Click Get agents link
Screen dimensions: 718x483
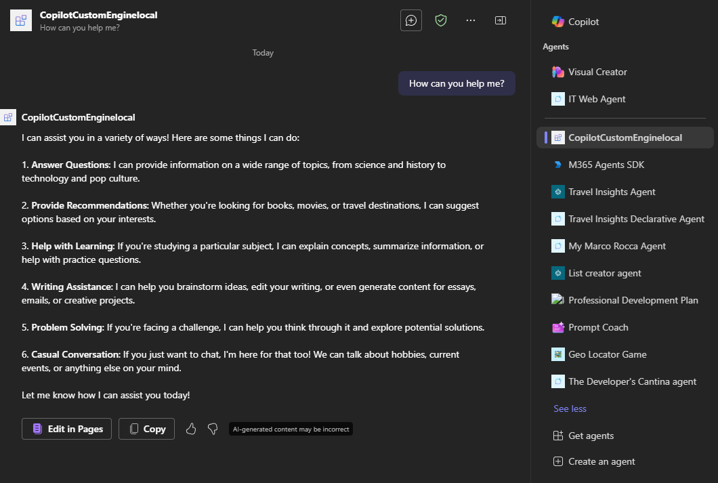pyautogui.click(x=591, y=436)
